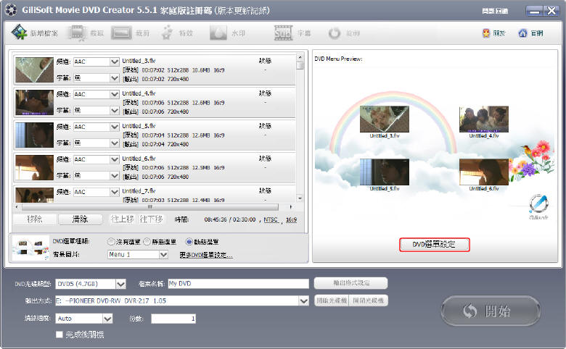Click the 截取 (Trim) film strip icon
The height and width of the screenshot is (349, 566).
pyautogui.click(x=77, y=33)
